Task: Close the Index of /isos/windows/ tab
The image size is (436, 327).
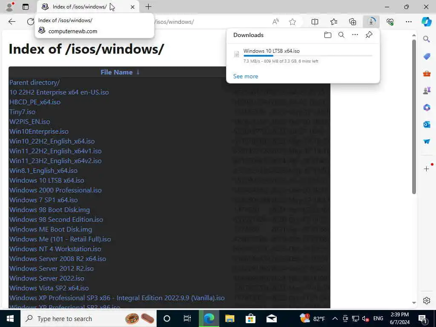Action: tap(133, 7)
